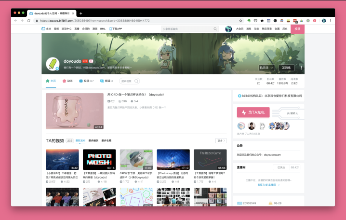Viewport: 346px width, 220px height.
Task: Open 稍后再看 in the top navigation
Action: [267, 29]
